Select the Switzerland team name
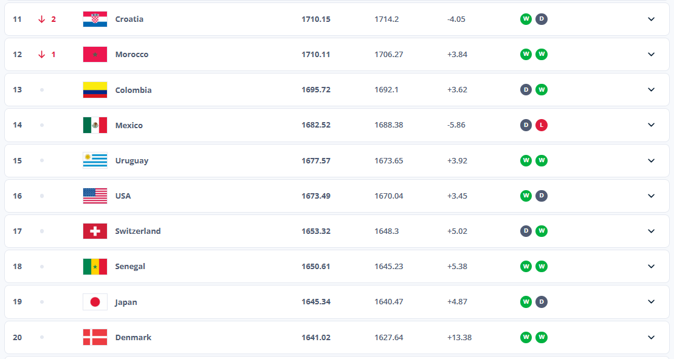 (138, 231)
